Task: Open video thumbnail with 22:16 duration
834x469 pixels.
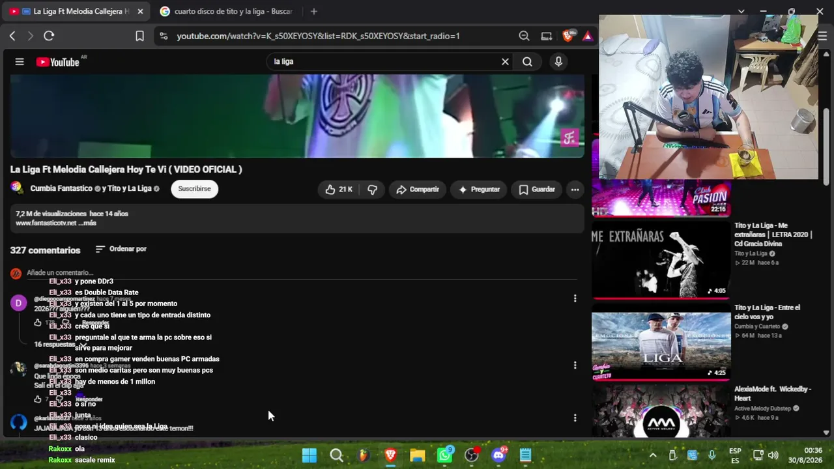Action: [661, 198]
